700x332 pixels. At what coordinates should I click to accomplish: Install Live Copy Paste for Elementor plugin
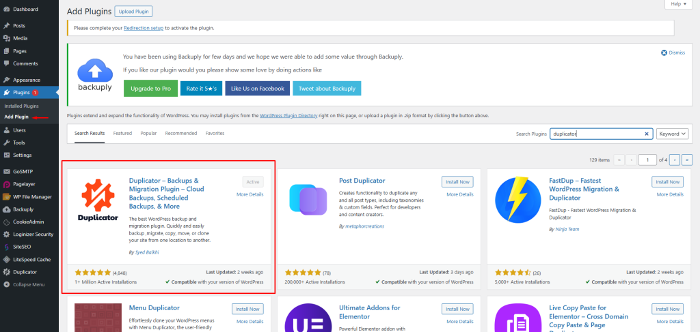[667, 309]
